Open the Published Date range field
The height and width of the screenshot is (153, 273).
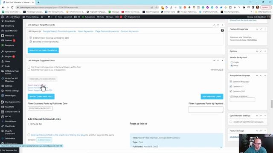point(40,108)
